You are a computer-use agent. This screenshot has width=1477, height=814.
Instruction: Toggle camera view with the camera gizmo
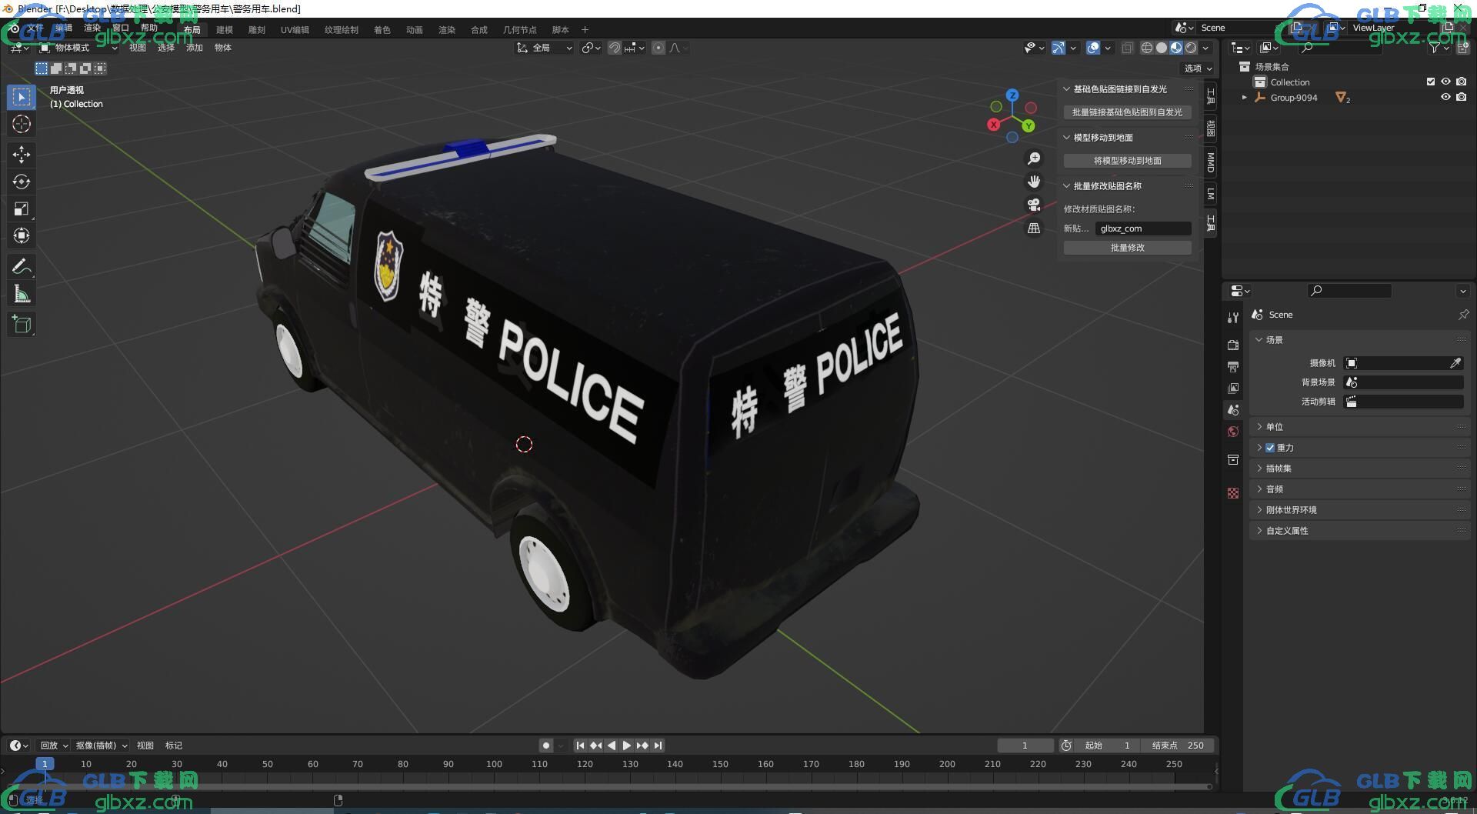pyautogui.click(x=1034, y=205)
